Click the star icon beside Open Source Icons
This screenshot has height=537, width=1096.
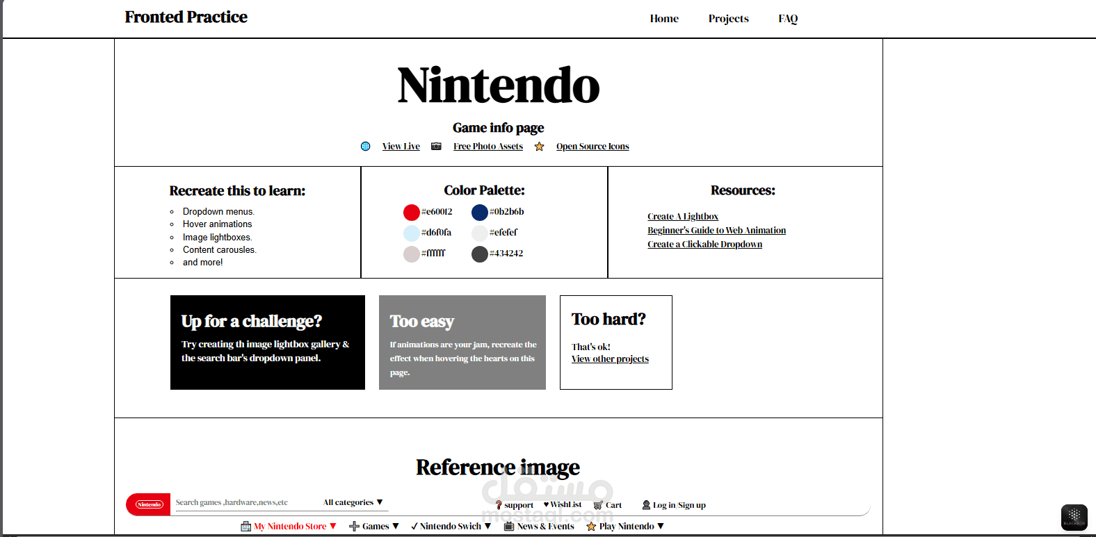[x=539, y=146]
